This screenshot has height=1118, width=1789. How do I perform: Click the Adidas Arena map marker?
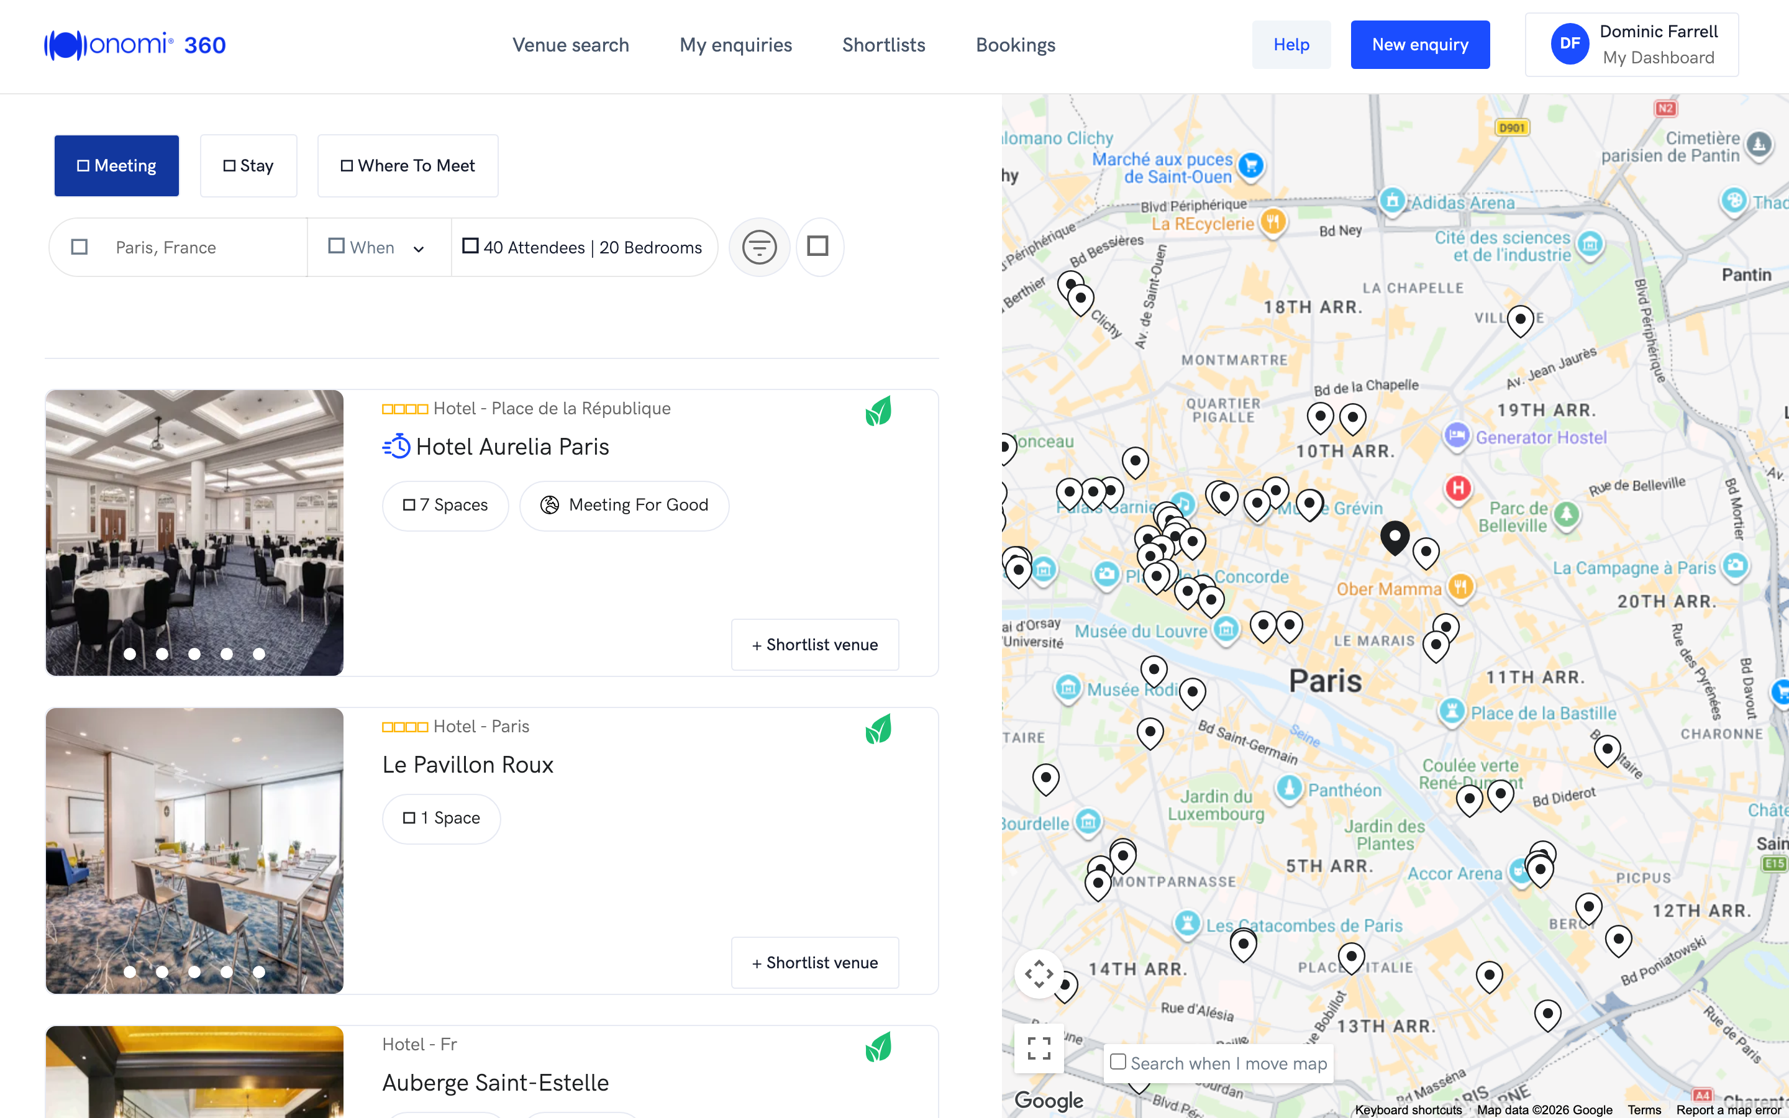point(1392,201)
